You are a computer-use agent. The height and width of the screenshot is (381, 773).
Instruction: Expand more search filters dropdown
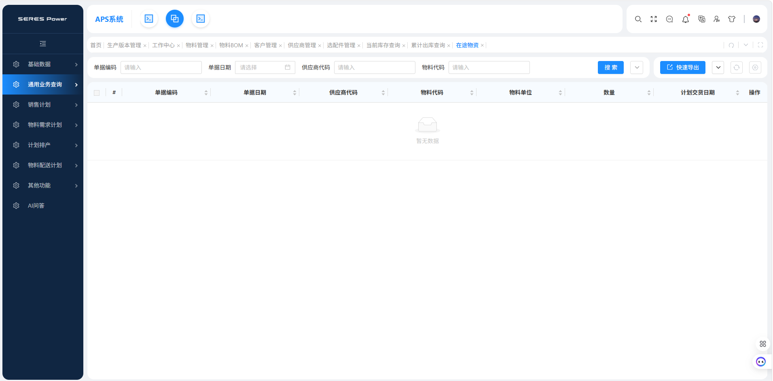(637, 67)
